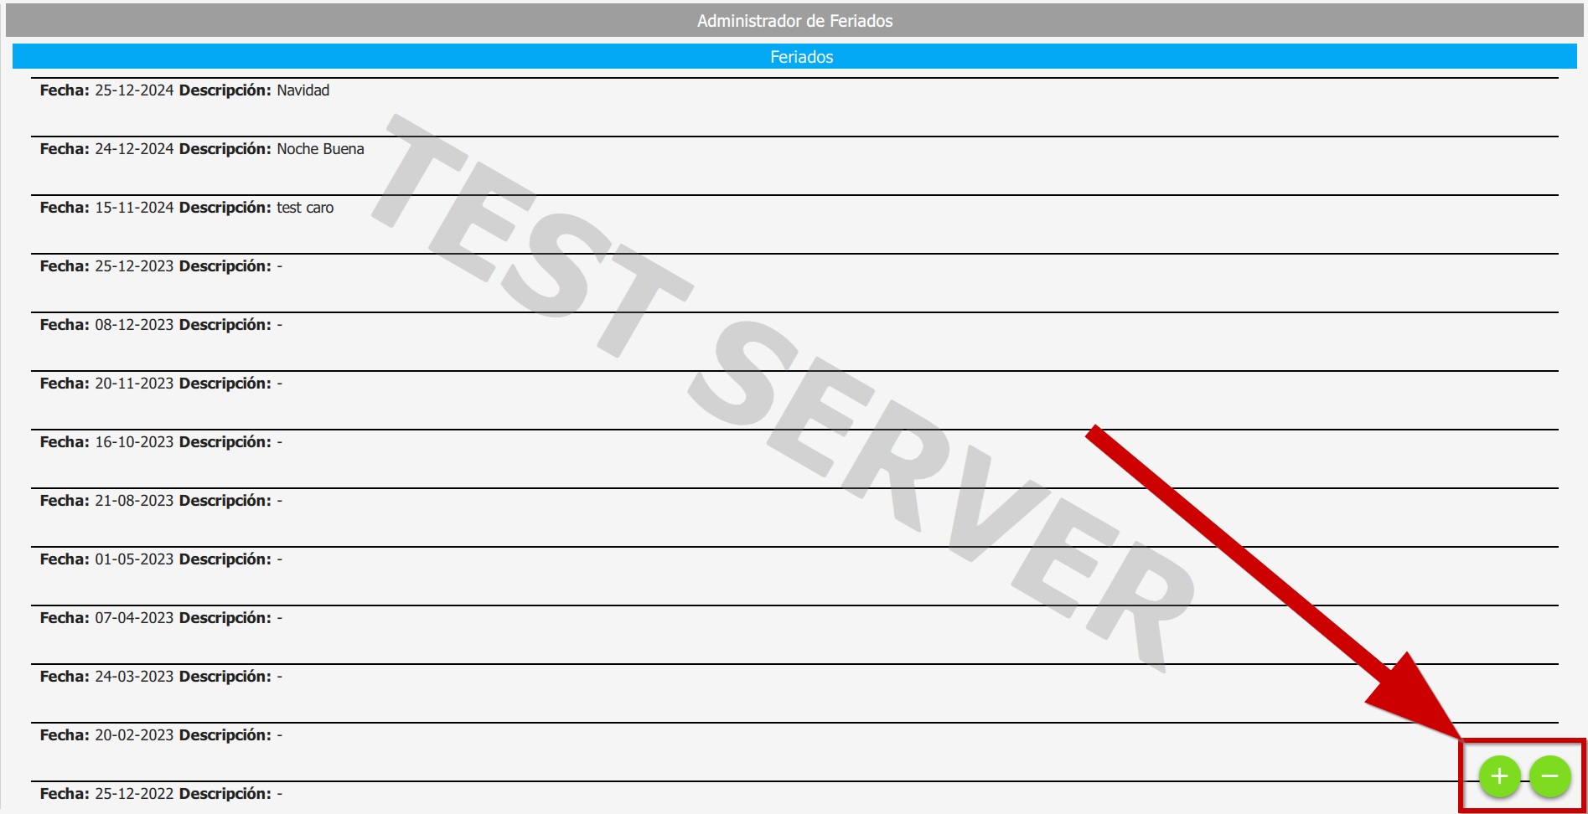Click the Administrador de Feriados title bar

(x=794, y=21)
